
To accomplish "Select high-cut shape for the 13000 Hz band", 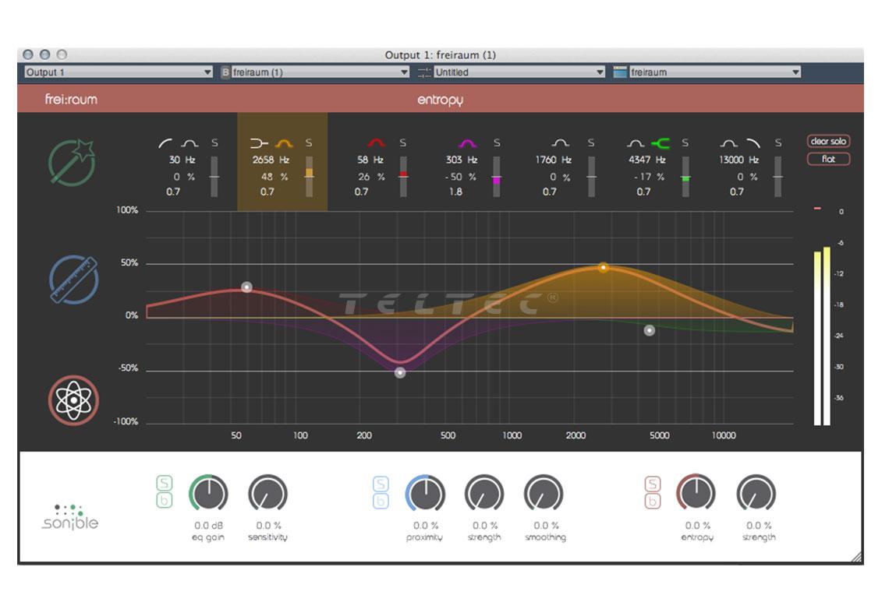I will click(x=753, y=143).
